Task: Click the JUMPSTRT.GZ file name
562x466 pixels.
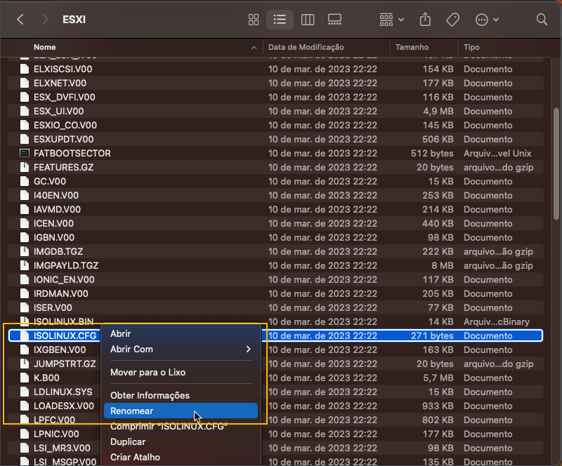Action: (65, 364)
